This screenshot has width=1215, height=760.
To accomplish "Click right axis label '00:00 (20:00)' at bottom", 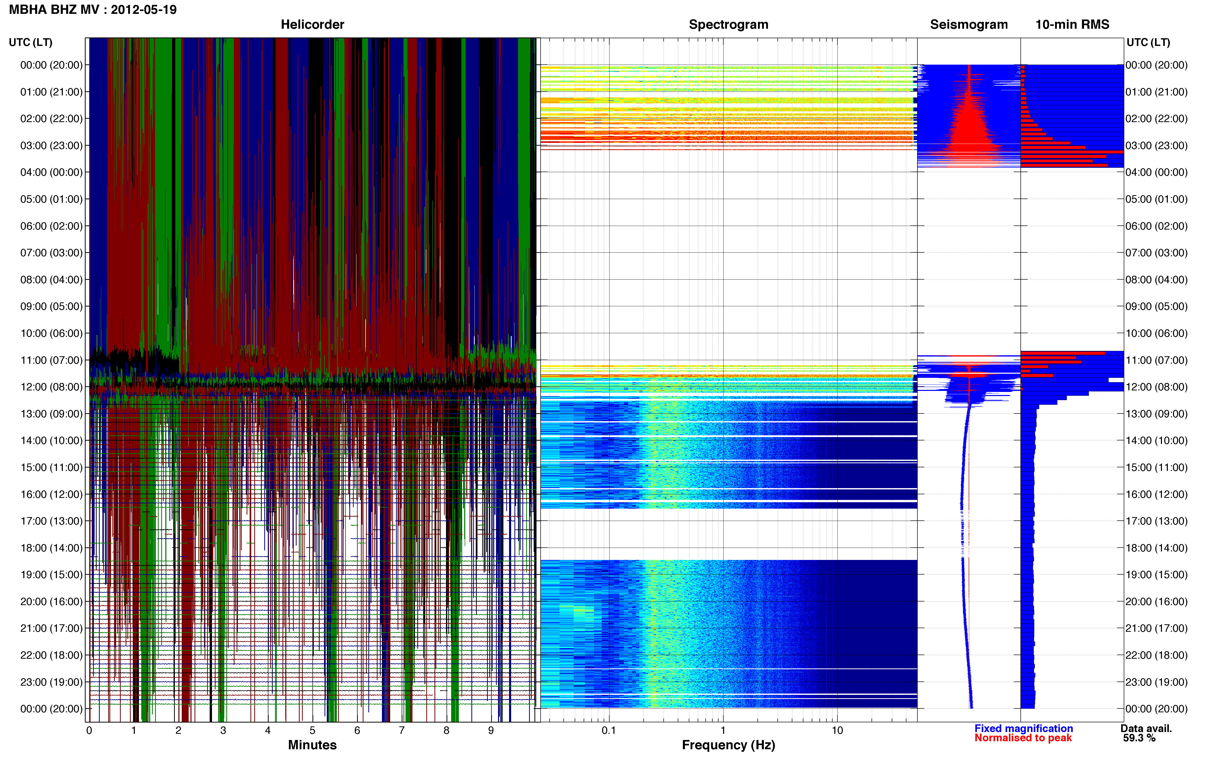I will (x=1156, y=709).
